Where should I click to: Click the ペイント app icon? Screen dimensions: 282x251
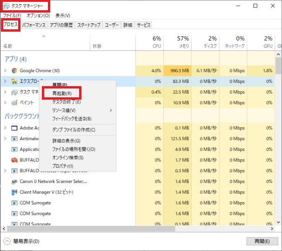(x=14, y=103)
